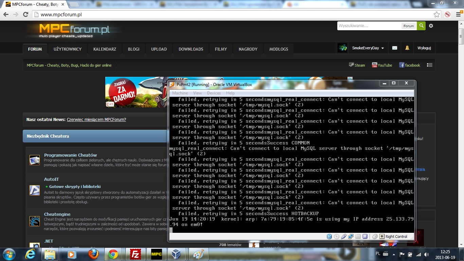Click the list view icon next to facebook

point(430,65)
